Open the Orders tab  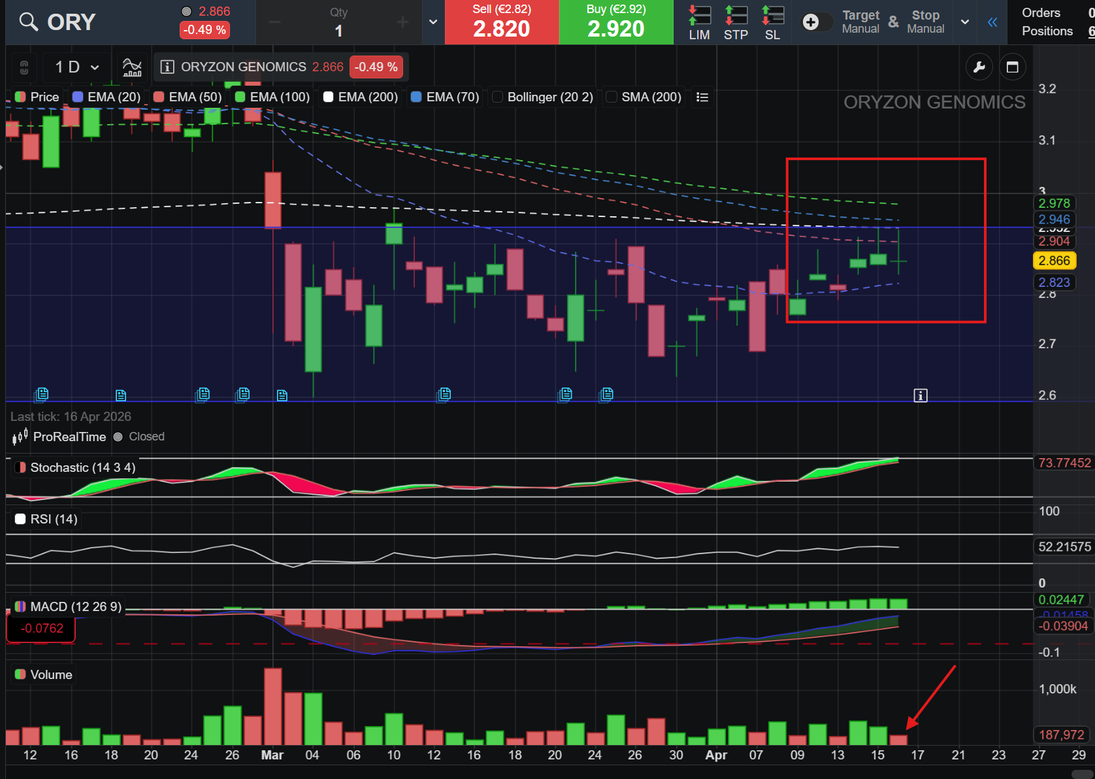(1041, 13)
